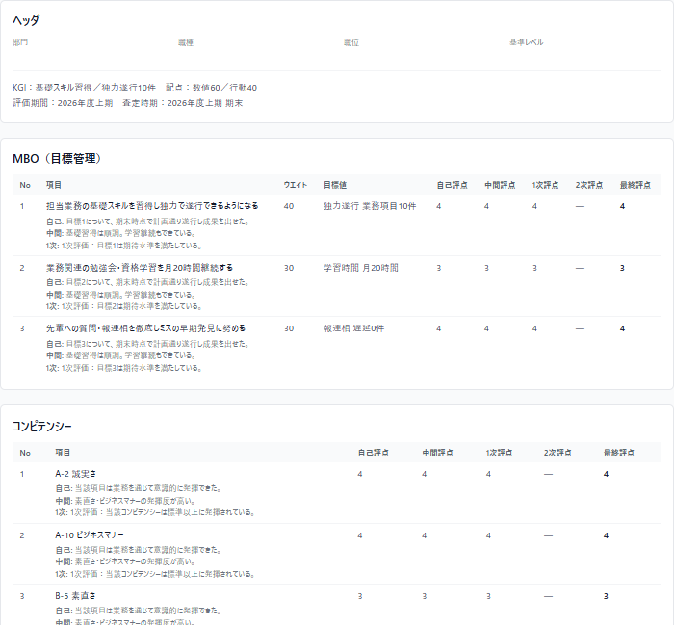Click ウエイト column header in MBO table
The image size is (674, 625).
tap(296, 185)
